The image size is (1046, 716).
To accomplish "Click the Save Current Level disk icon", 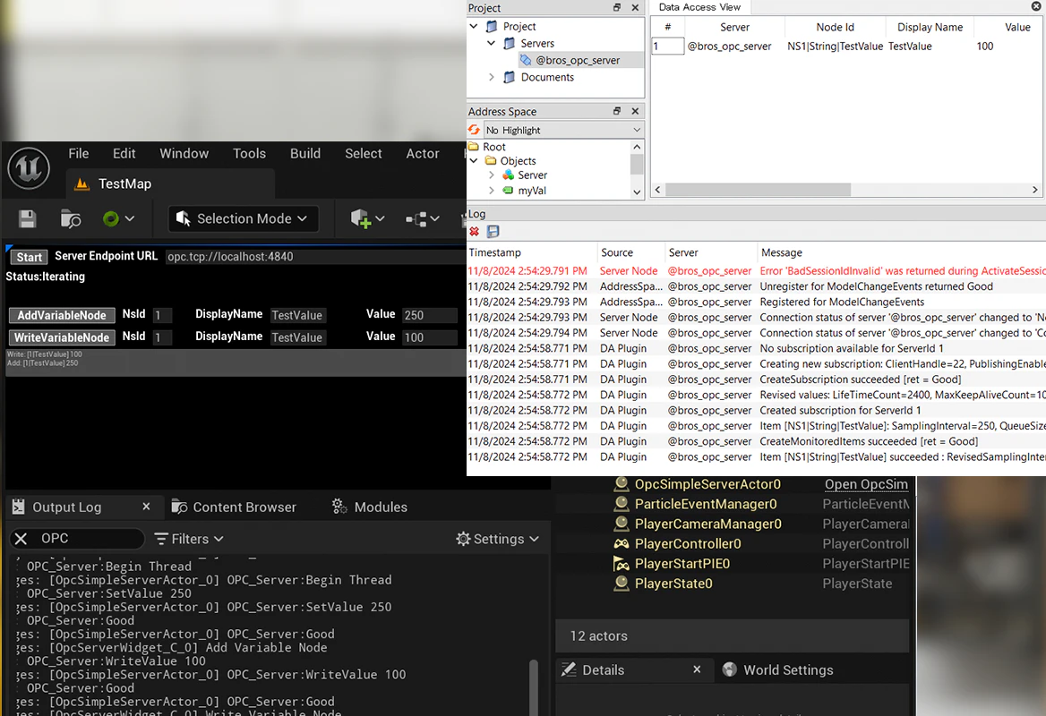I will coord(27,219).
